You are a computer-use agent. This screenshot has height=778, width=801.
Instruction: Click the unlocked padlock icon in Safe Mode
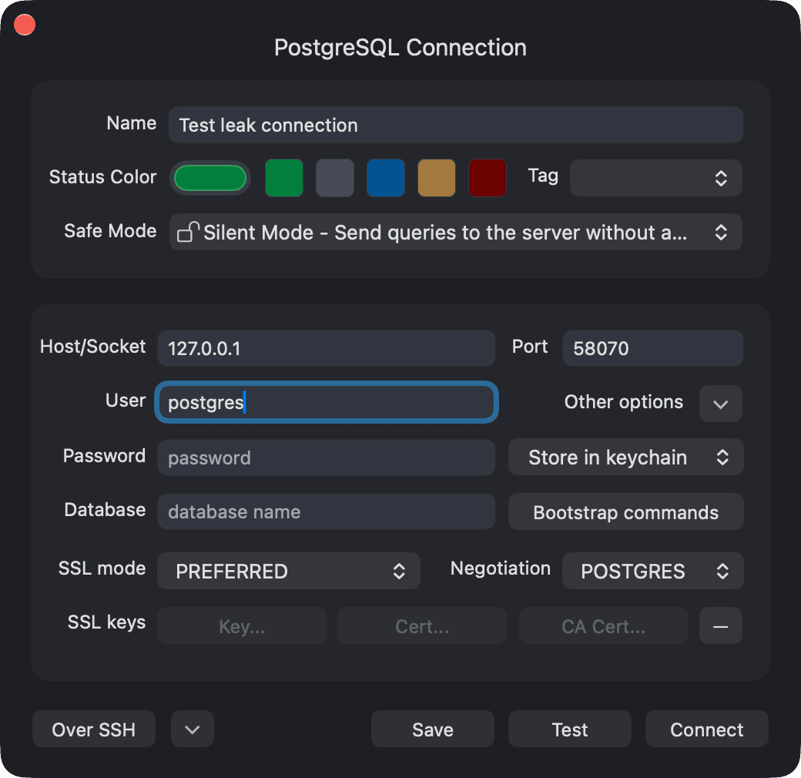coord(187,232)
